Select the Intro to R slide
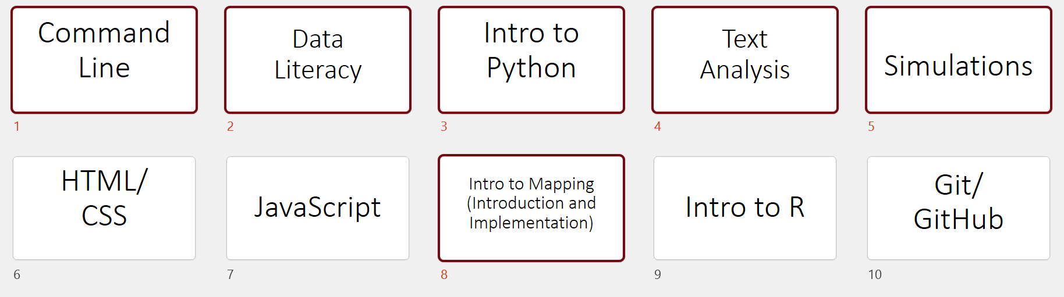 [x=745, y=208]
